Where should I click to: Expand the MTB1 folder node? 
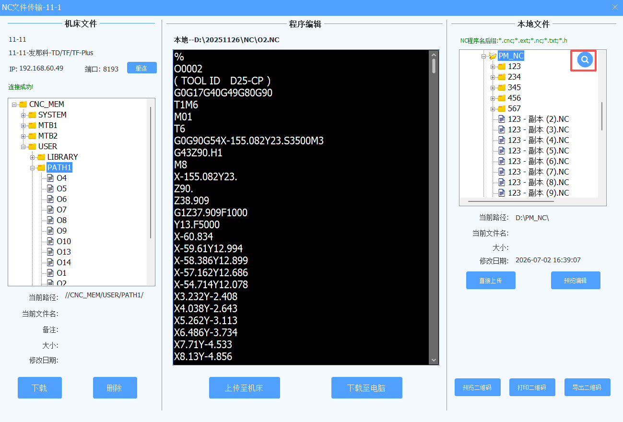(23, 125)
